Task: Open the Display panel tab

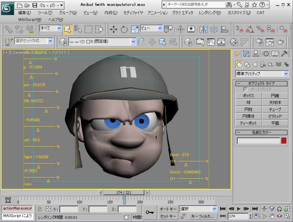Action: coord(275,54)
